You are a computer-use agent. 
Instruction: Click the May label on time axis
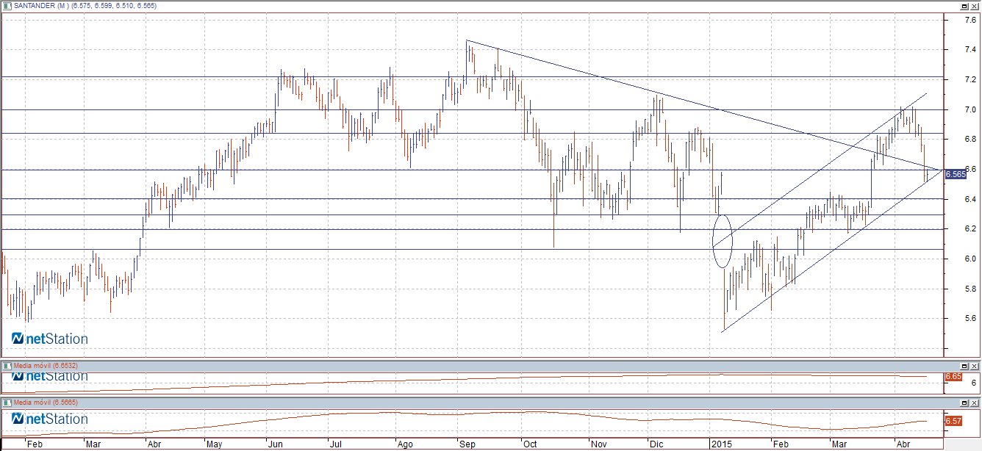(x=215, y=444)
